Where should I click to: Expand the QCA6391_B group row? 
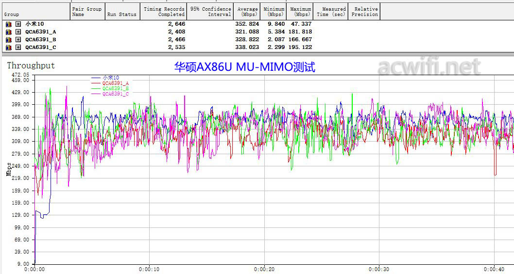18,40
